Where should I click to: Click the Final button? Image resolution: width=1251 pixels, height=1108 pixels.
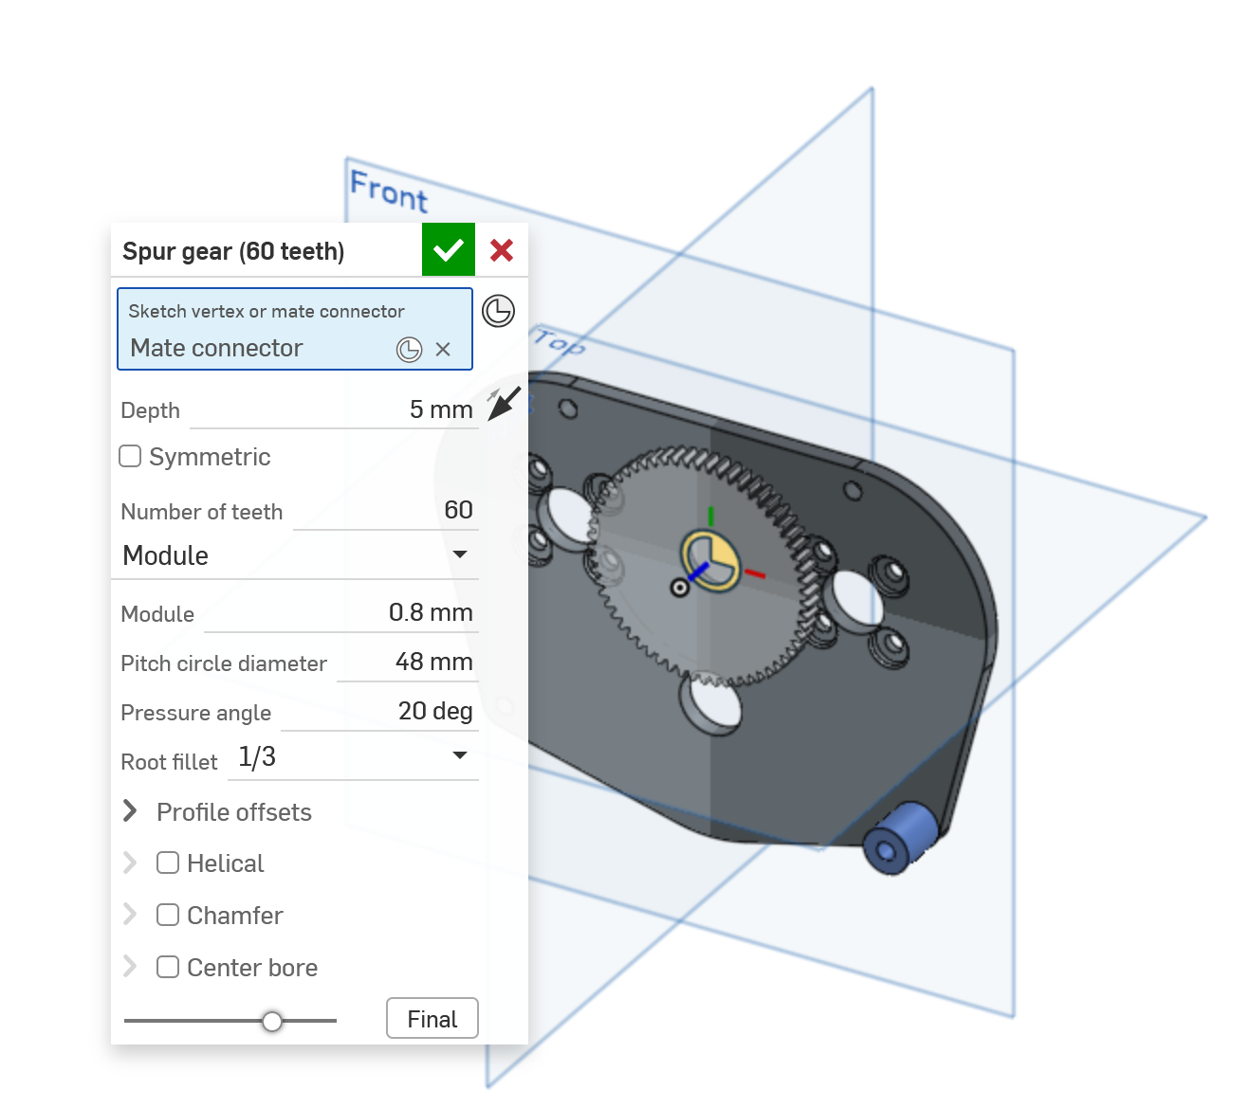click(x=432, y=1019)
